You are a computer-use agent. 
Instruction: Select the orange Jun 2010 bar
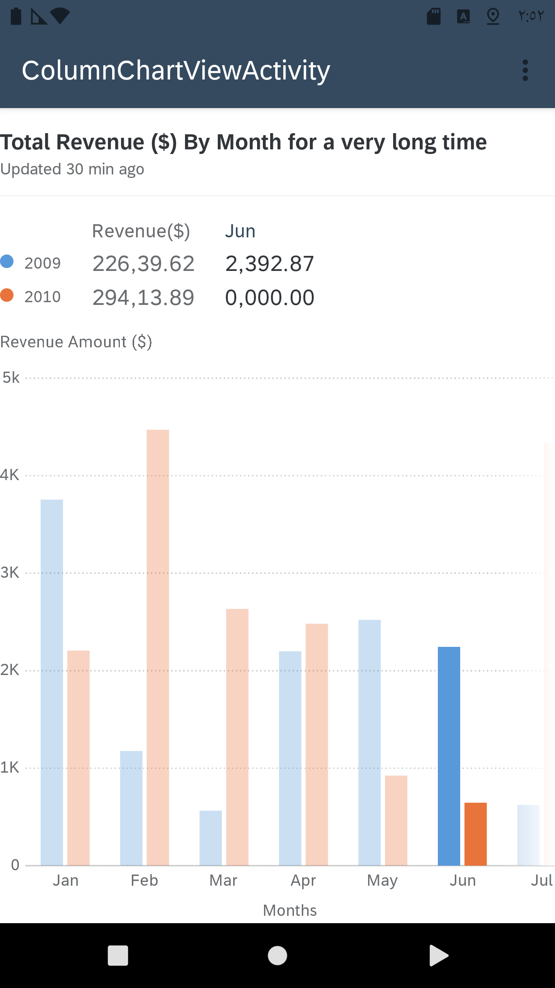(476, 834)
